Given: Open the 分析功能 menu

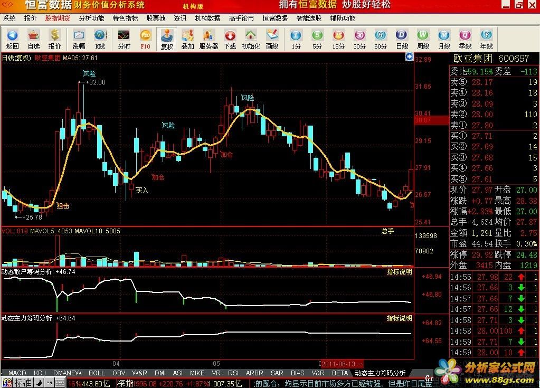Looking at the screenshot, I should 91,18.
